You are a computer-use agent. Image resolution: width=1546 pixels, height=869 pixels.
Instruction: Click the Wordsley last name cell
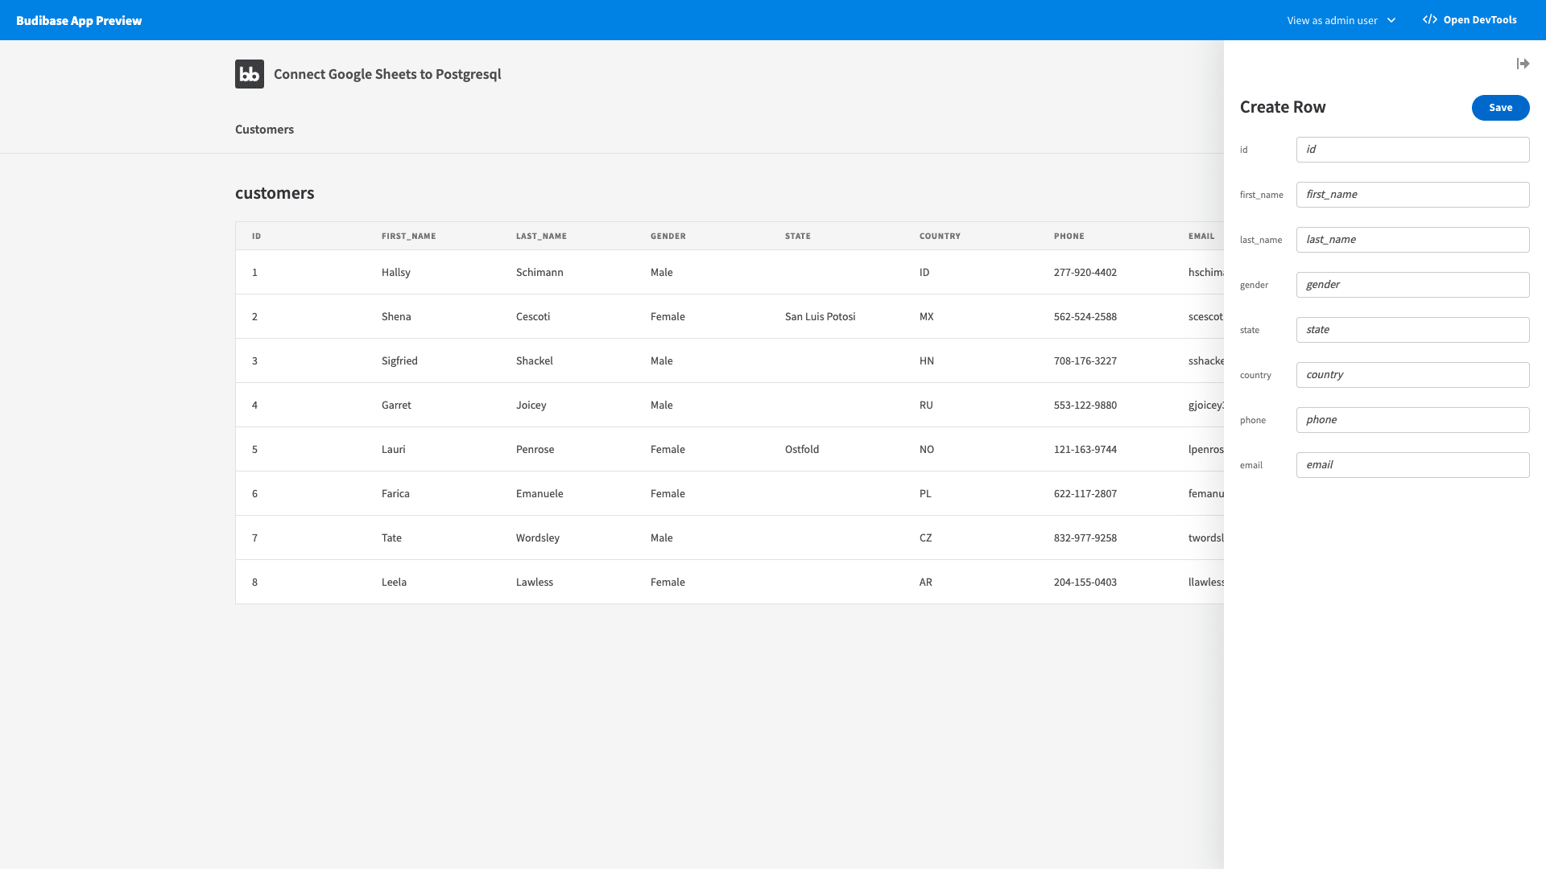point(537,538)
